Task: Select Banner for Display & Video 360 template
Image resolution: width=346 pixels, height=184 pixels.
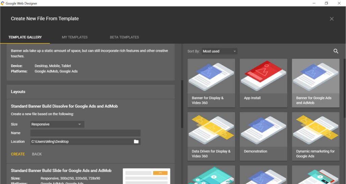Action: 211,83
